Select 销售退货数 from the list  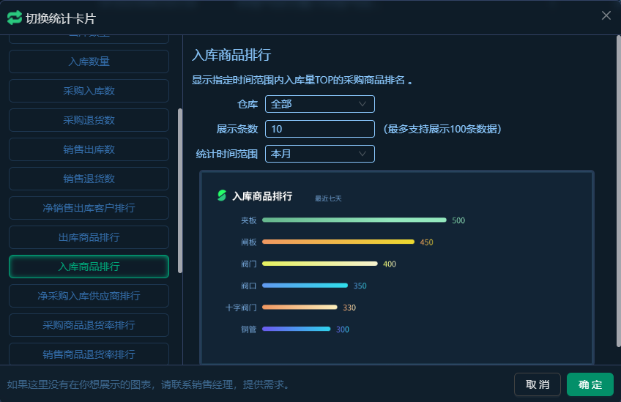89,179
